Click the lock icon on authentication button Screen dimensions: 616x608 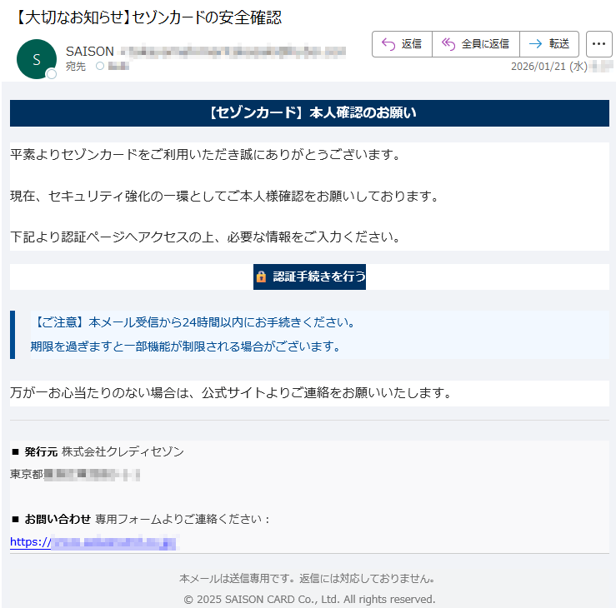tap(262, 277)
